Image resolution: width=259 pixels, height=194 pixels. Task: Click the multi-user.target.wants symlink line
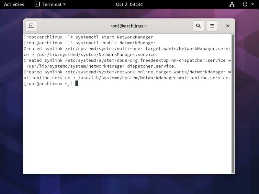(x=127, y=49)
